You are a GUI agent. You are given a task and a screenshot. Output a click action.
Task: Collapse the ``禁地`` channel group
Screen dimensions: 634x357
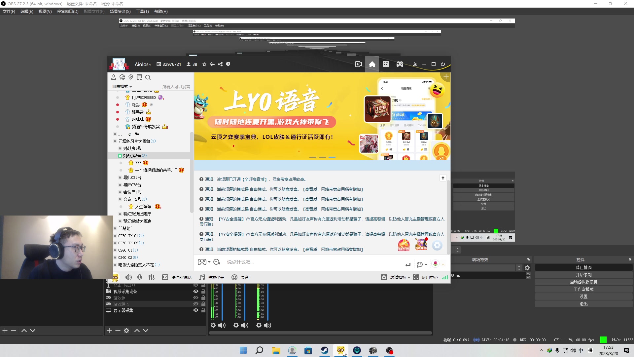[115, 228]
